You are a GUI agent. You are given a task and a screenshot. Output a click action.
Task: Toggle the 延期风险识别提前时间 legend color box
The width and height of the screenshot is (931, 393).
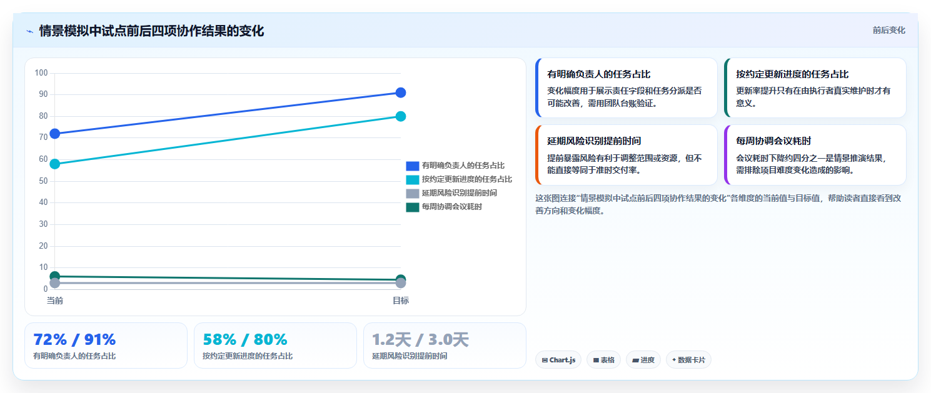[412, 193]
